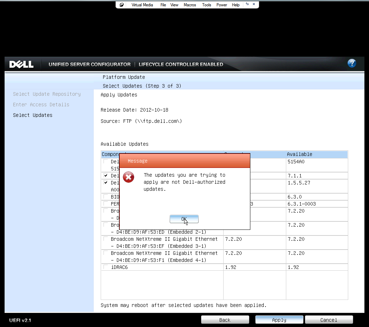Uncheck the checkbox for the 1.5.5.27 update
Screen dimensions: 369x327
(x=105, y=183)
